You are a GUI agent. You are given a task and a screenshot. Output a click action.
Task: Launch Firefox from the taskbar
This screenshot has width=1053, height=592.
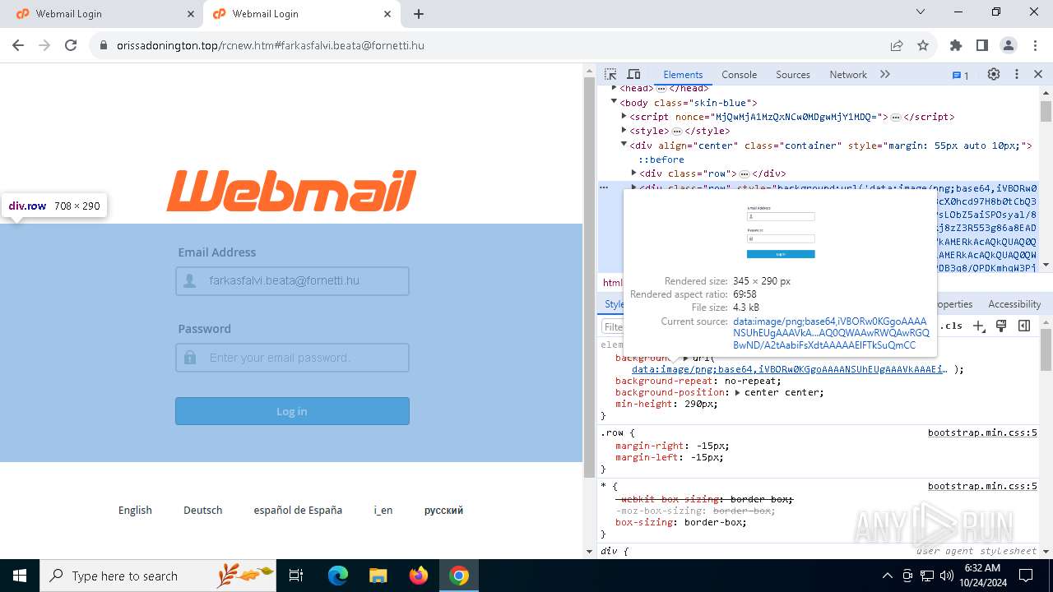[419, 576]
